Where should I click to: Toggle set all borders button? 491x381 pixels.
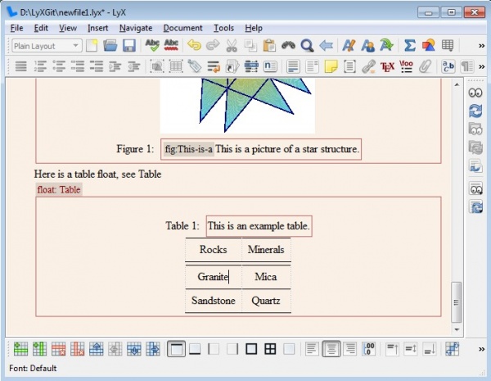[x=269, y=349]
